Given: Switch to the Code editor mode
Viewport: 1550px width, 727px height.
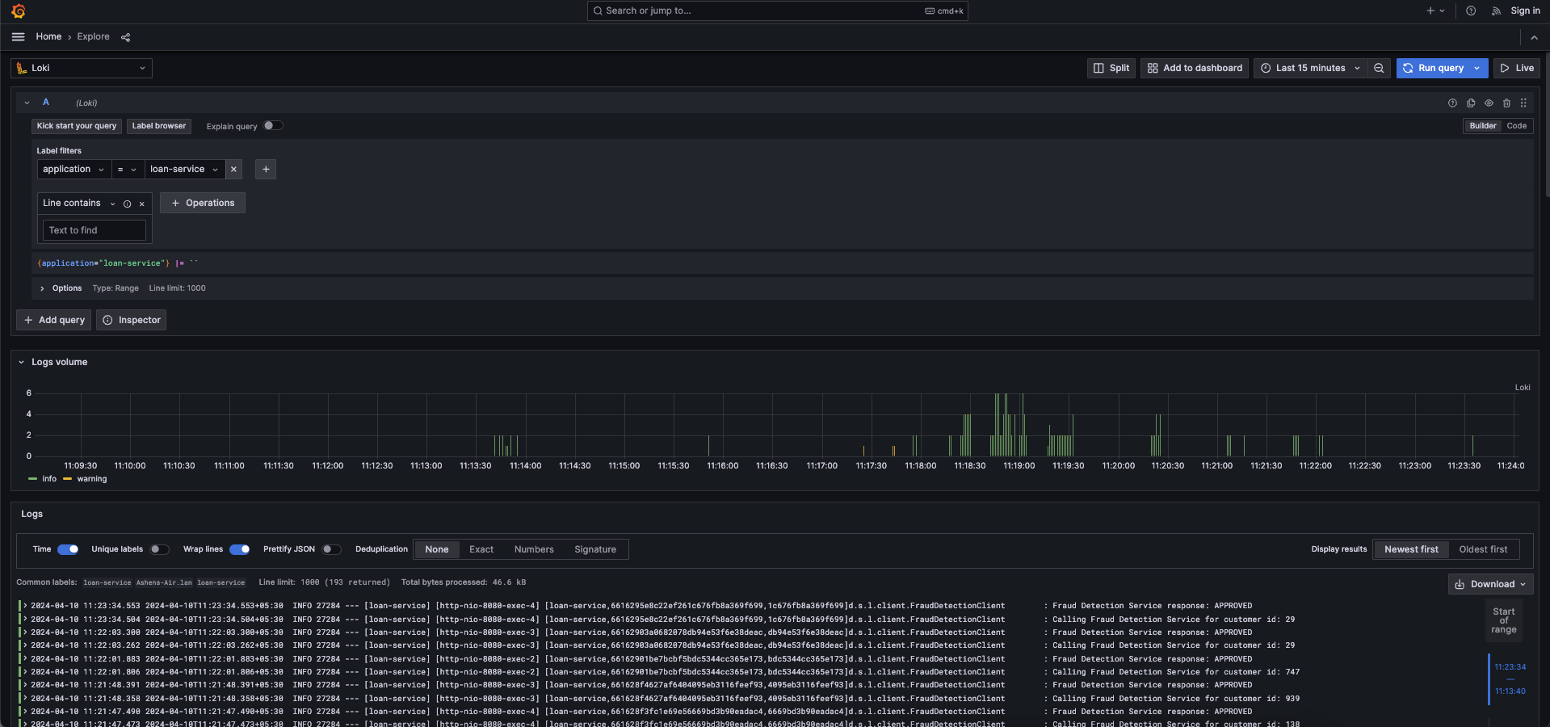Looking at the screenshot, I should (x=1516, y=126).
